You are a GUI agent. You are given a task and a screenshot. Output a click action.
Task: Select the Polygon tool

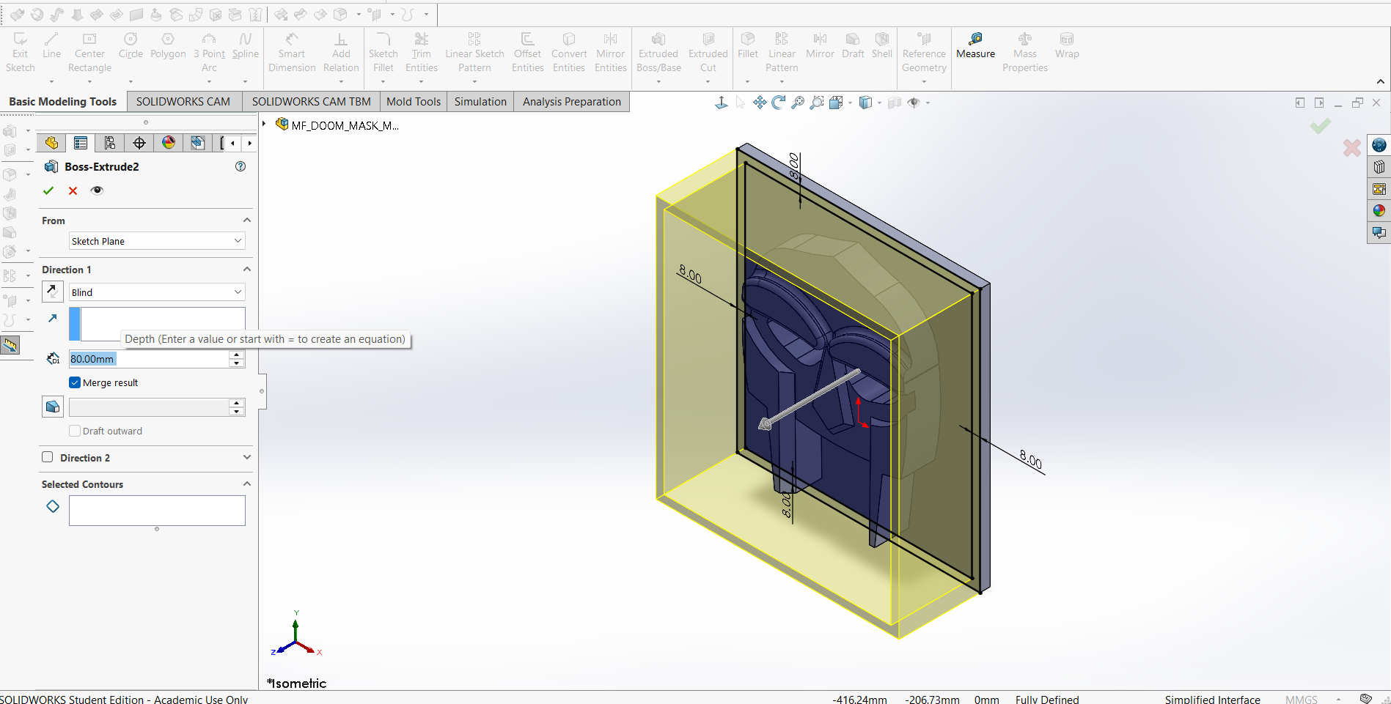pos(168,45)
